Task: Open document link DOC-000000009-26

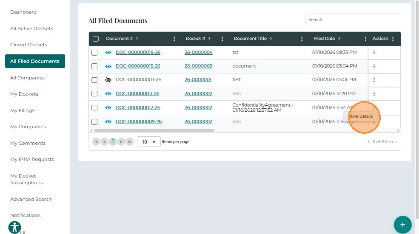Action: pos(139,121)
